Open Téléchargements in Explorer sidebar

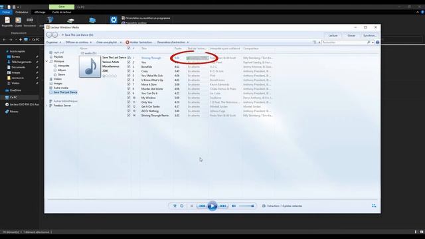click(21, 62)
